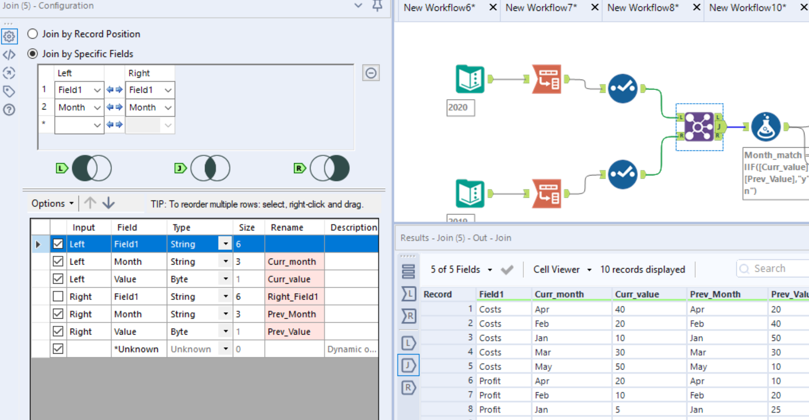809x420 pixels.
Task: Select the lower Cross Tab tool icon
Action: pos(546,193)
